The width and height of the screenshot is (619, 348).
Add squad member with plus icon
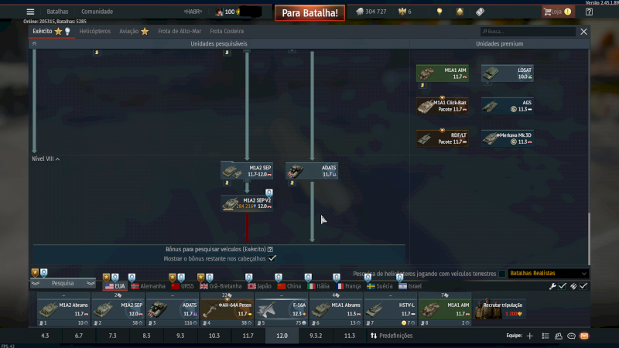point(530,336)
